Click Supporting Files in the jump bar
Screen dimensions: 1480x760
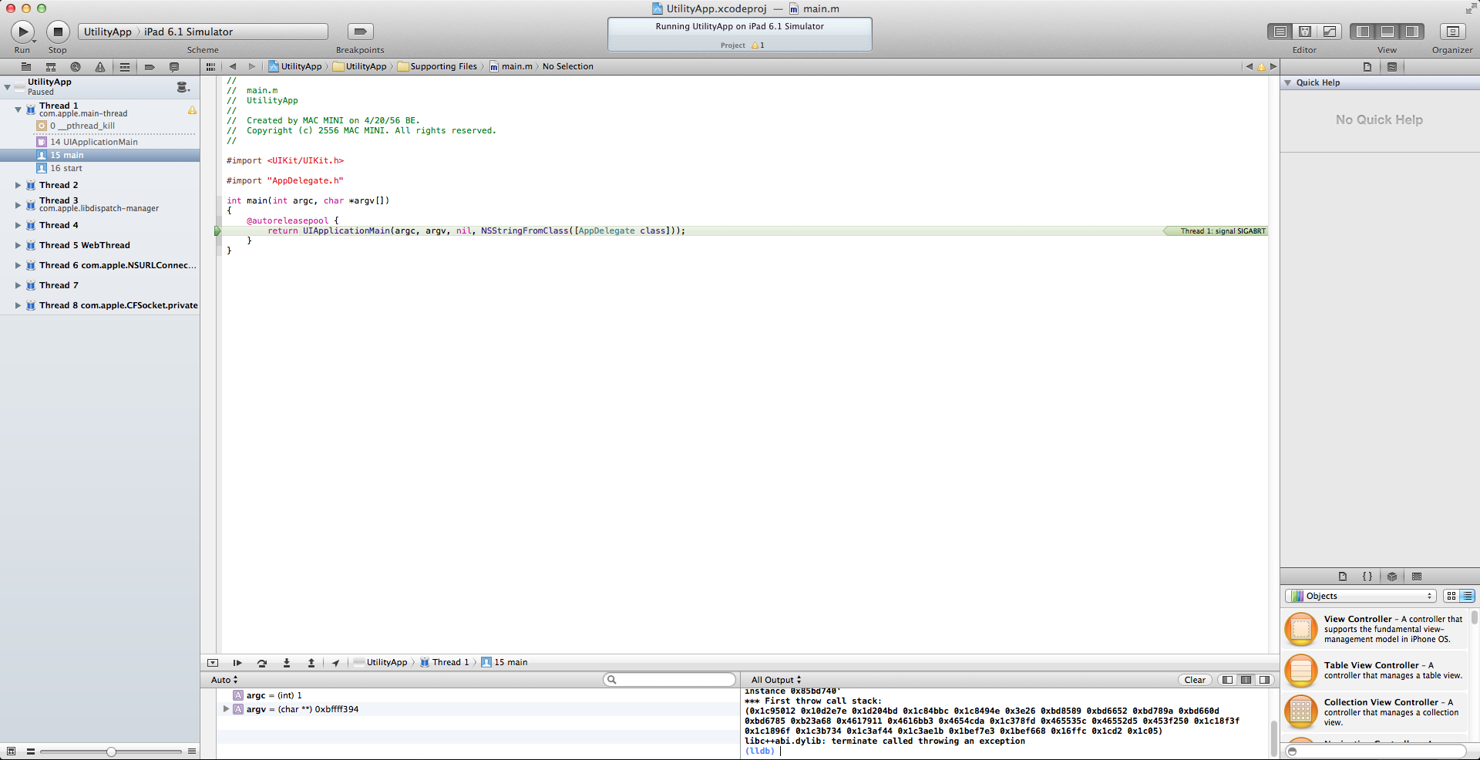coord(437,67)
